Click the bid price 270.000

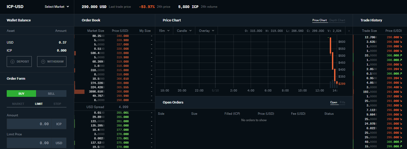(x=123, y=147)
